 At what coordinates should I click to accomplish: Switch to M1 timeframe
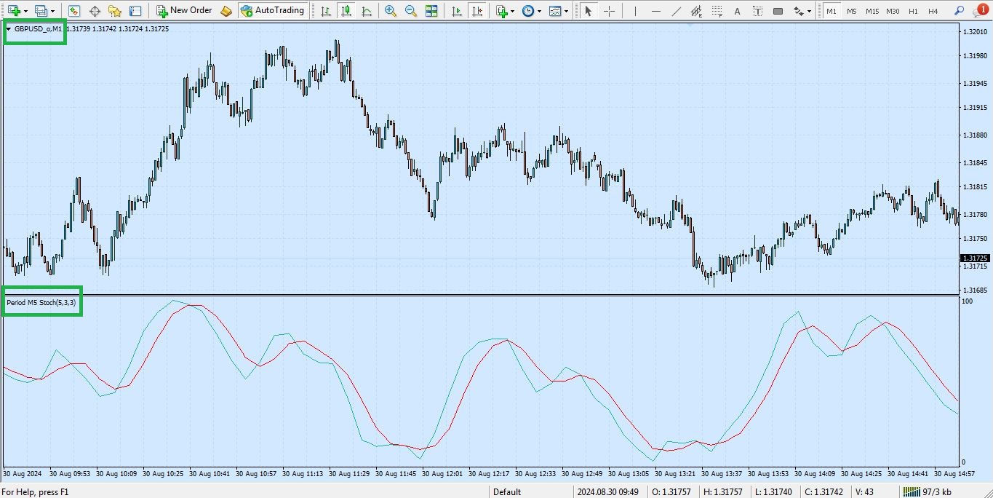coord(832,11)
